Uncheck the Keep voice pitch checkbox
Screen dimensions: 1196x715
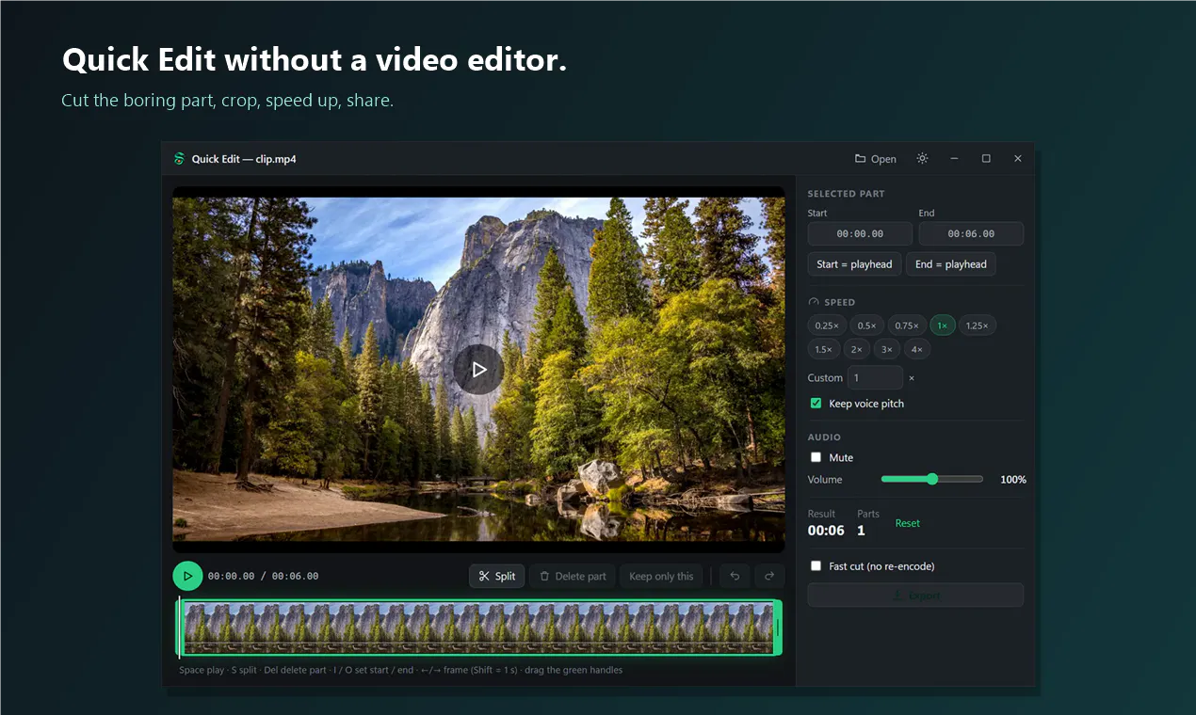[x=816, y=404]
